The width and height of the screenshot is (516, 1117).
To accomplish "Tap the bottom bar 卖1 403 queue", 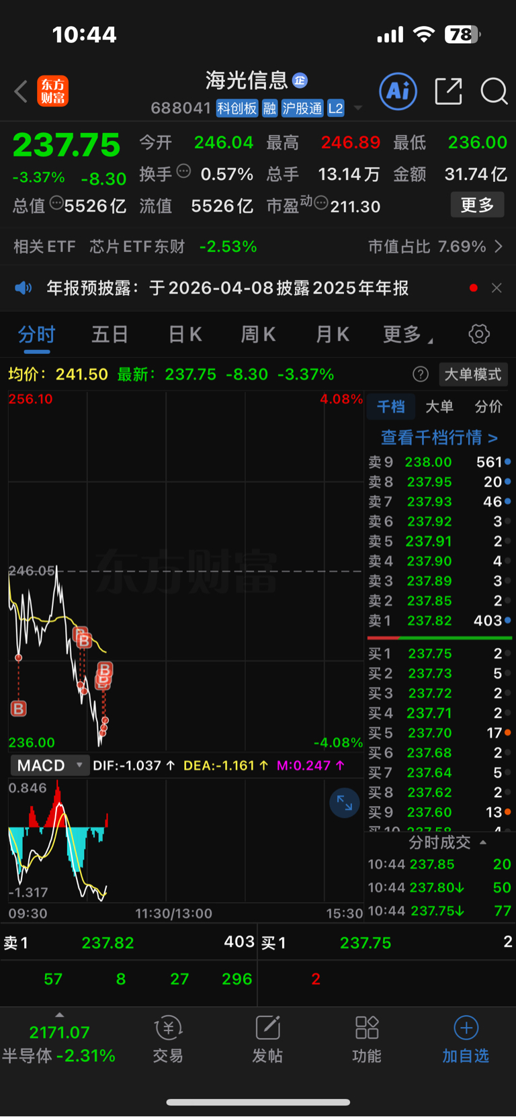I will (128, 942).
